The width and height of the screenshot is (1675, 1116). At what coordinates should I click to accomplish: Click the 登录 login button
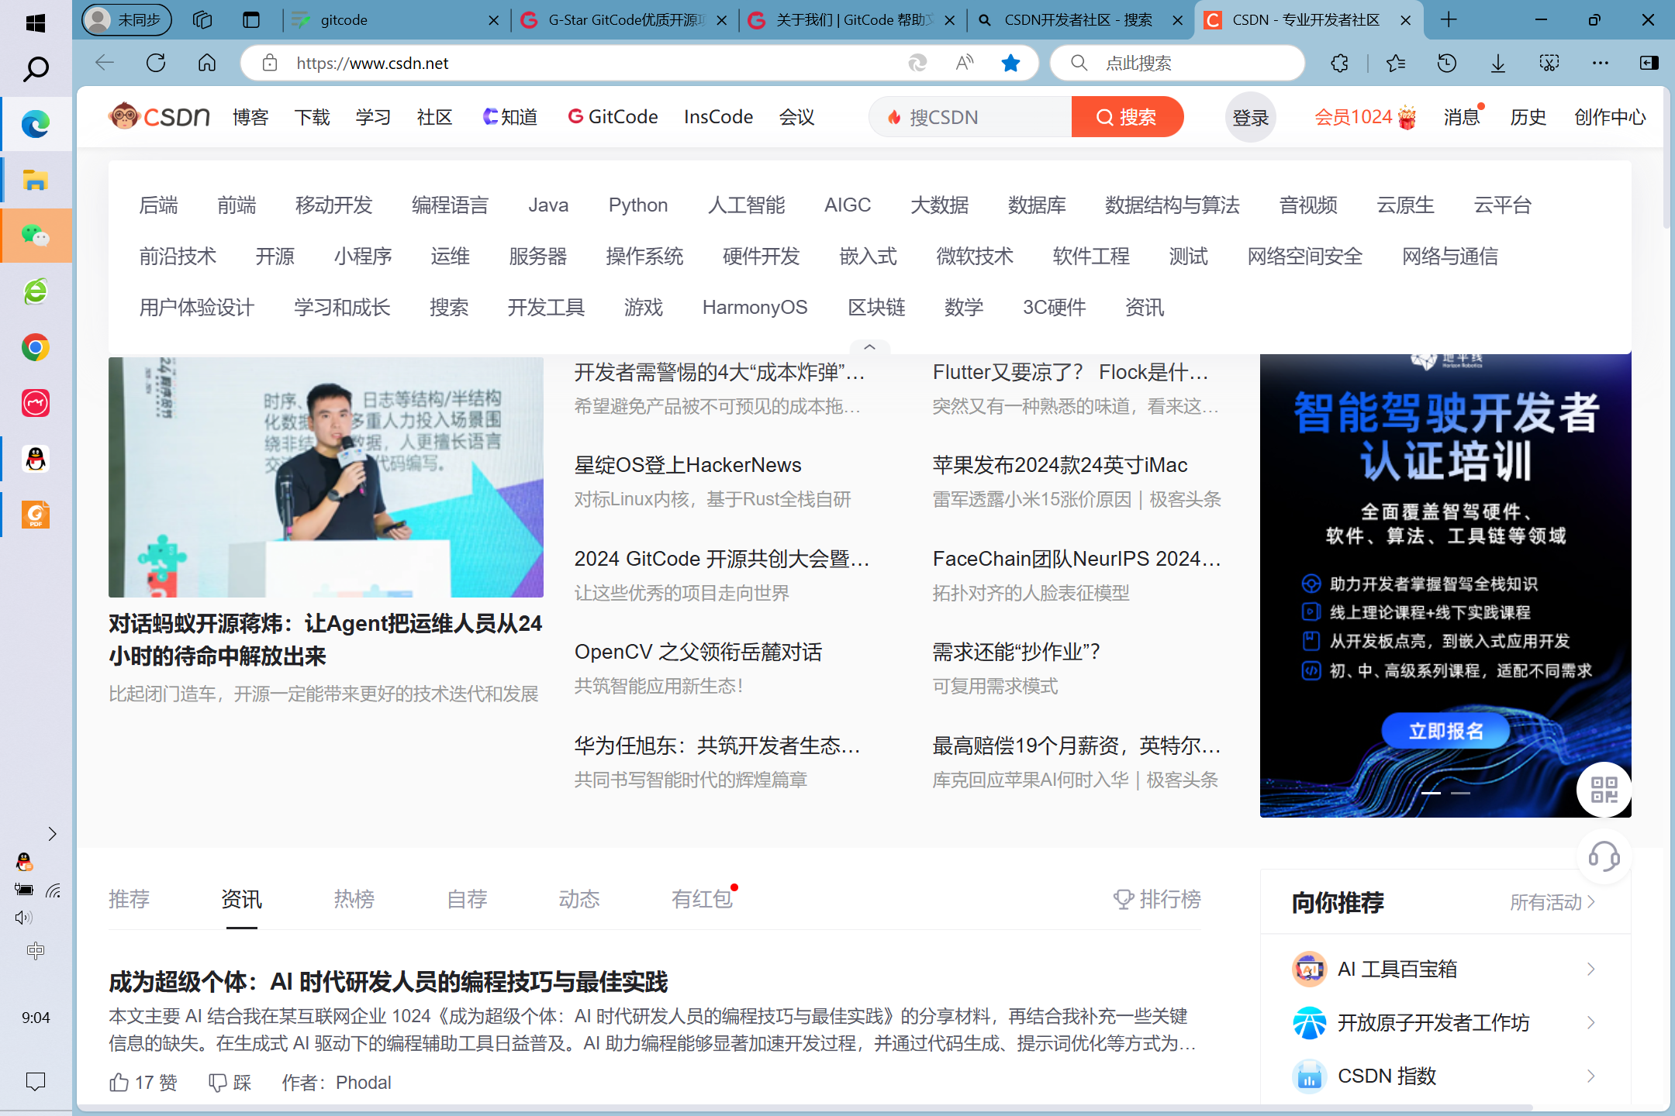[x=1250, y=117]
